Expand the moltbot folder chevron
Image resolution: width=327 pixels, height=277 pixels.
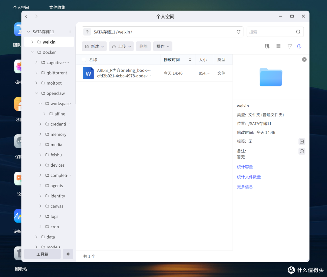(37, 83)
